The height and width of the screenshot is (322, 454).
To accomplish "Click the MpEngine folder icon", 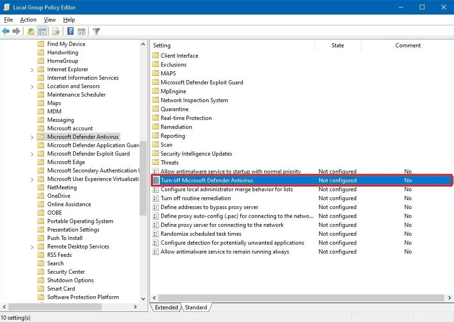I will coord(156,91).
